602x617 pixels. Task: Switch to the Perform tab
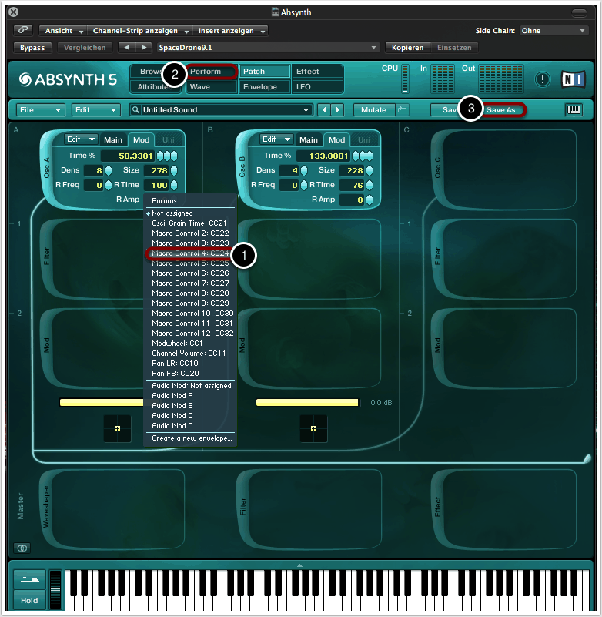211,71
